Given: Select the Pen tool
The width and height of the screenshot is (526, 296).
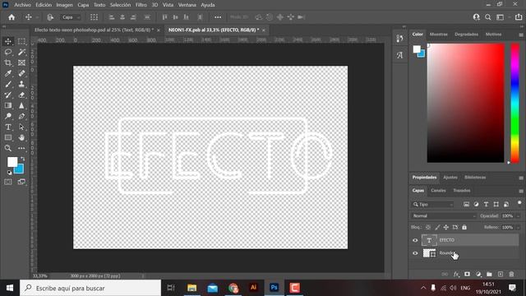Looking at the screenshot, I should tap(22, 117).
